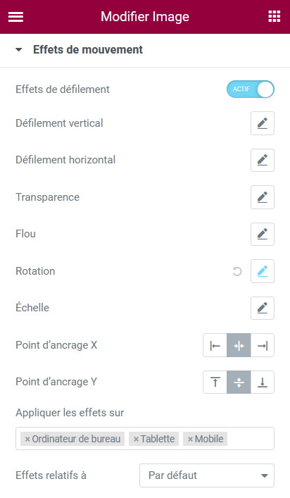Toggle off Effets de défilement switch
The image size is (290, 498).
point(251,89)
